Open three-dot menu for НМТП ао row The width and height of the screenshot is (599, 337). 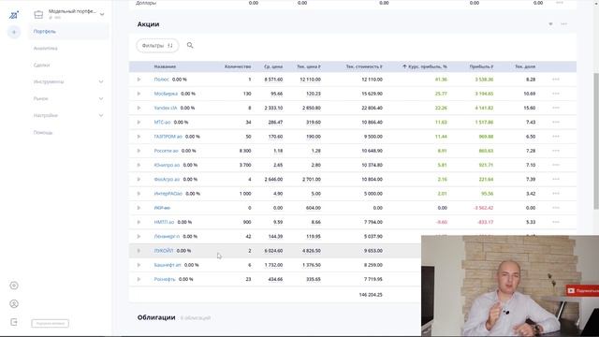(x=556, y=222)
